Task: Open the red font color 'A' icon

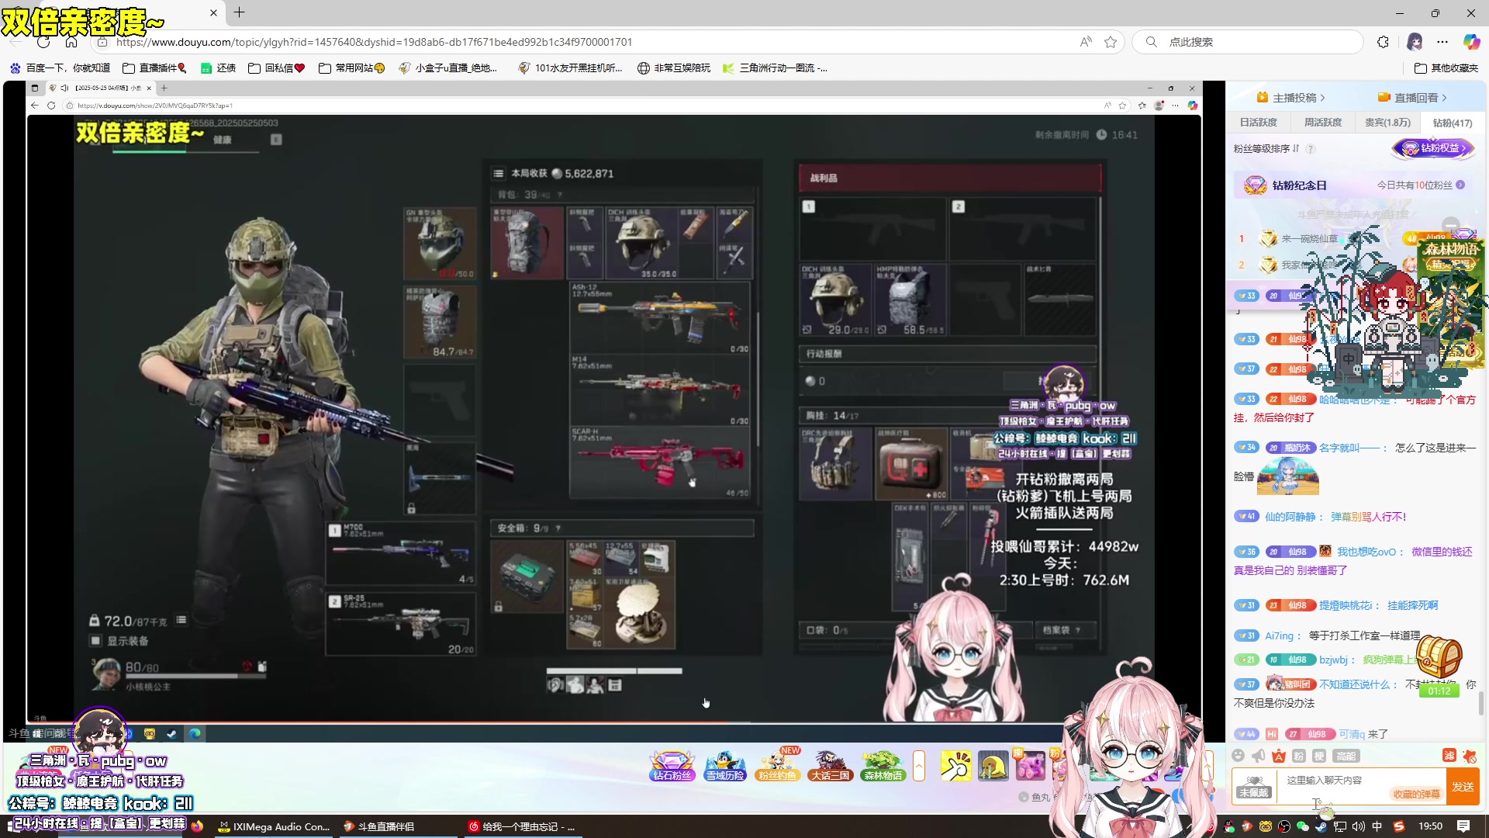Action: pyautogui.click(x=1279, y=756)
